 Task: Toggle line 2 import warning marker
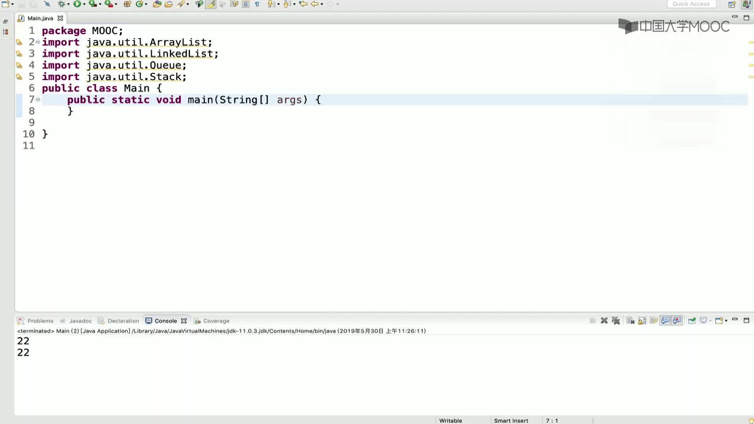pyautogui.click(x=18, y=42)
